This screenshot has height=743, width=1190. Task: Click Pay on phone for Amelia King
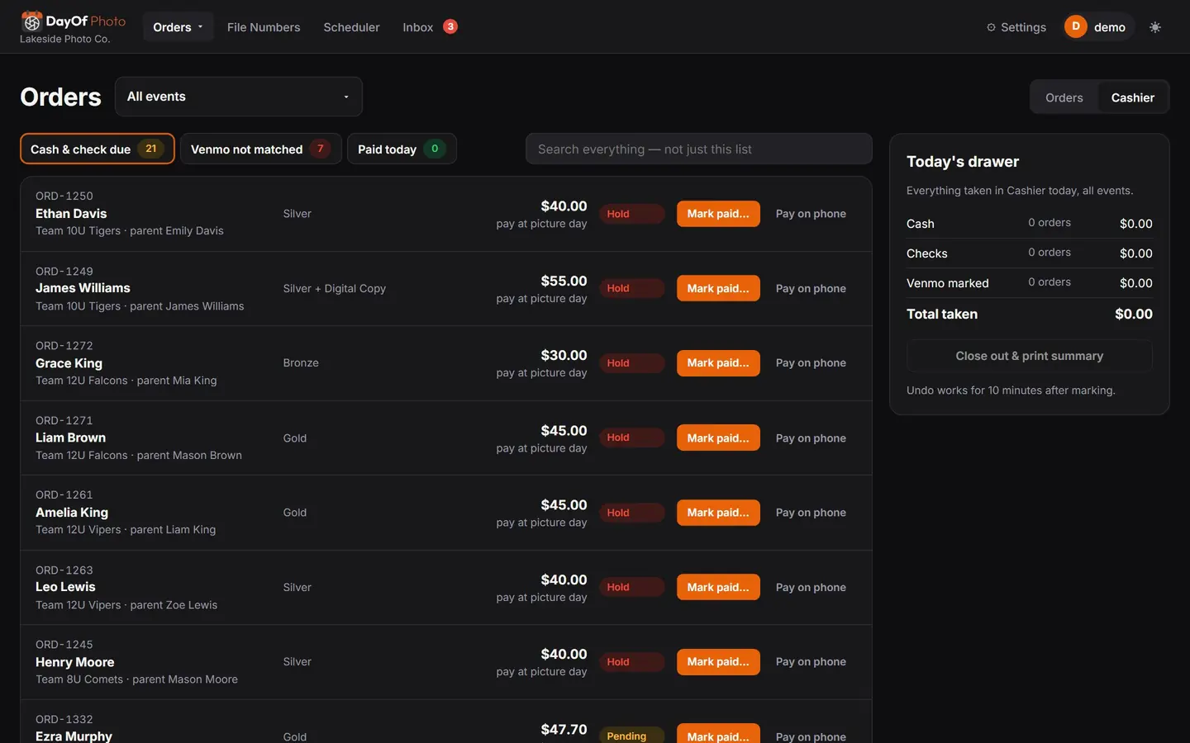click(811, 513)
